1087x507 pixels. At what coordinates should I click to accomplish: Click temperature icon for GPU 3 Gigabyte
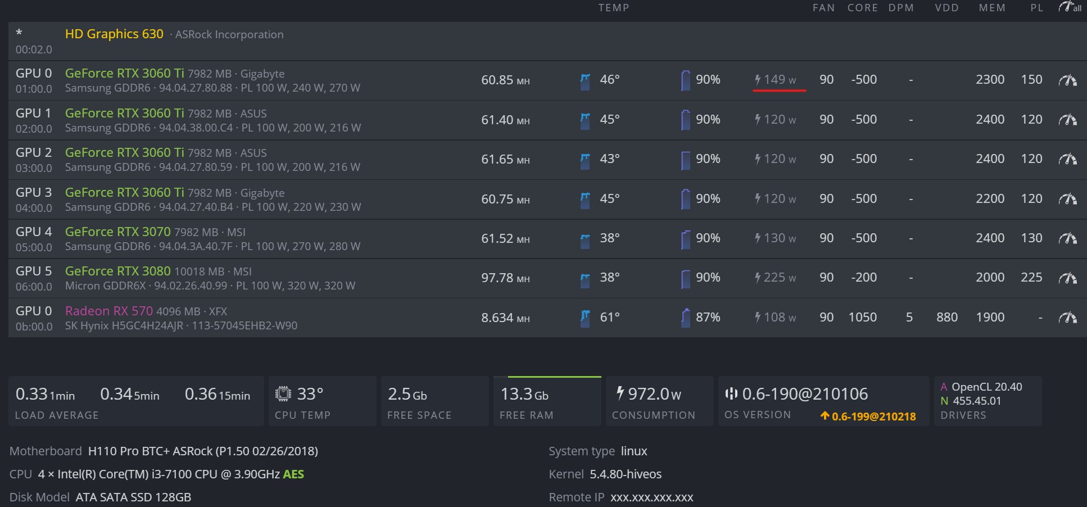pyautogui.click(x=585, y=200)
